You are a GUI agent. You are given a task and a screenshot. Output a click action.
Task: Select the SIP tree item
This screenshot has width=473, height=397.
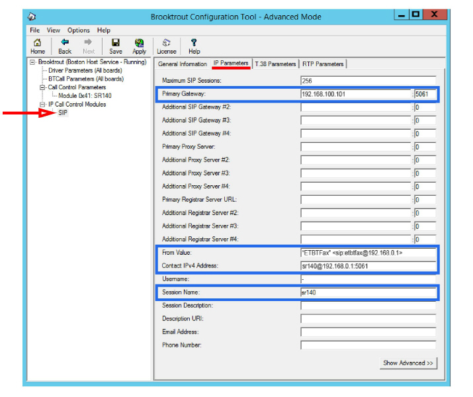[63, 113]
